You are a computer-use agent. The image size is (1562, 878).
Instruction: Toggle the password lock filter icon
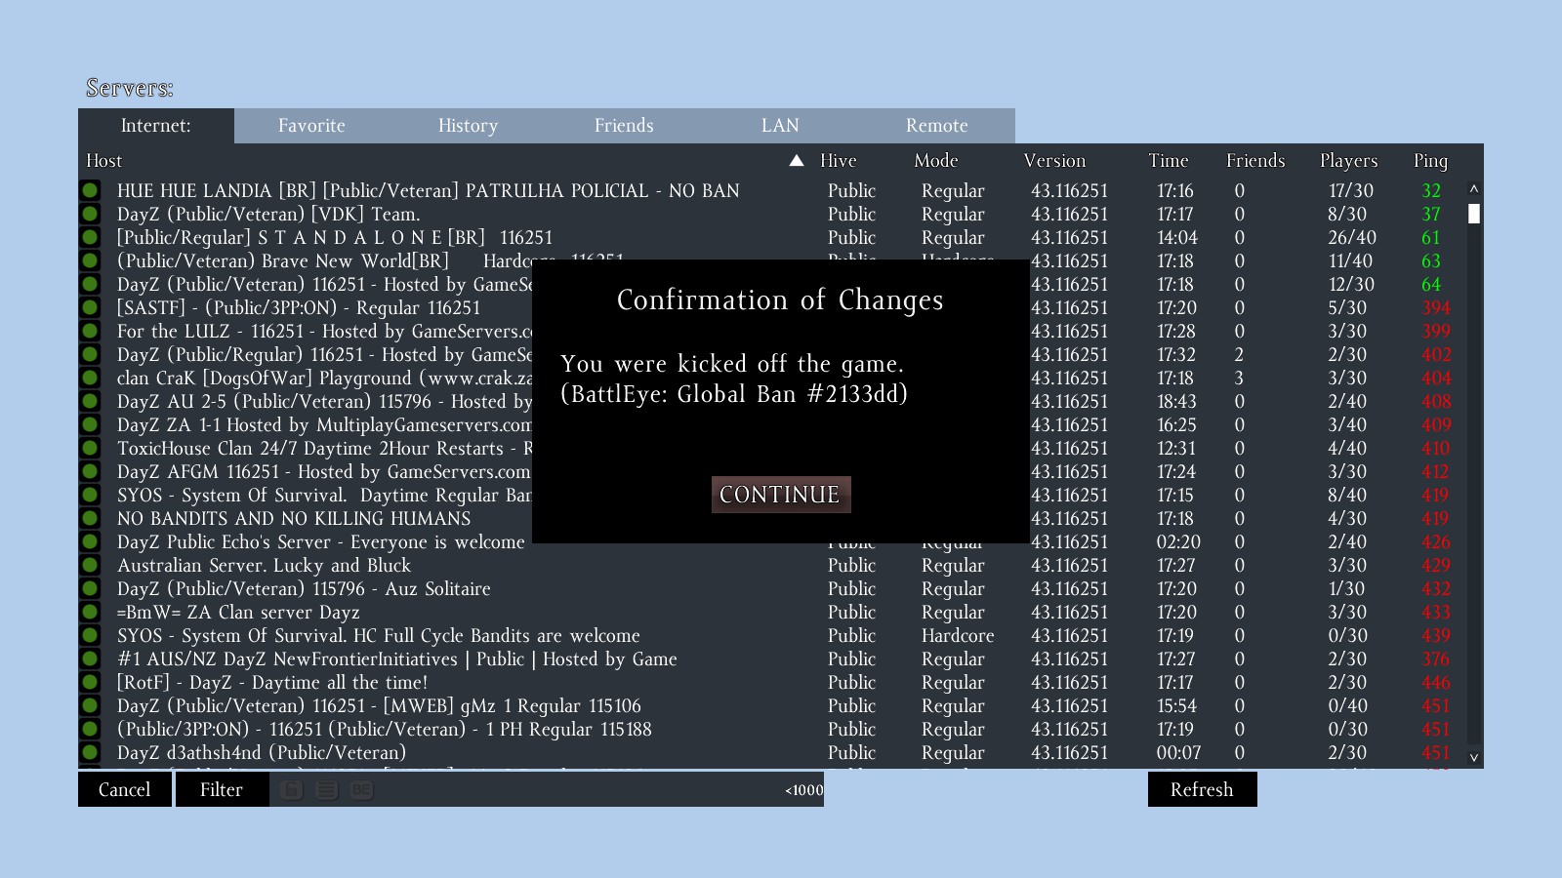tap(291, 790)
